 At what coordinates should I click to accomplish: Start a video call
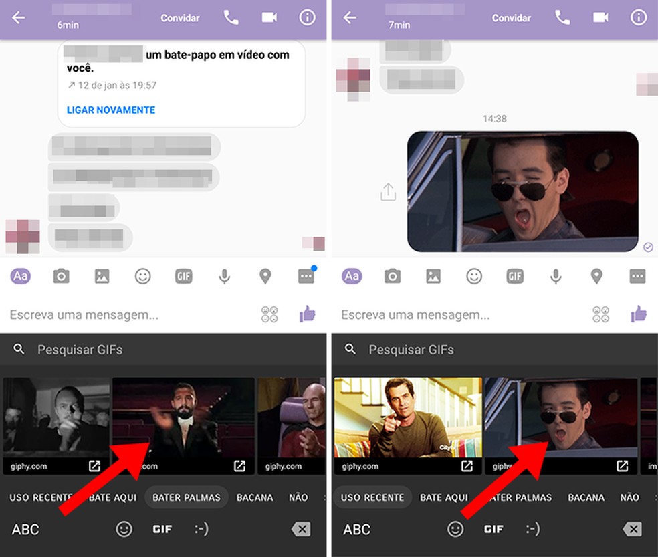(x=269, y=18)
